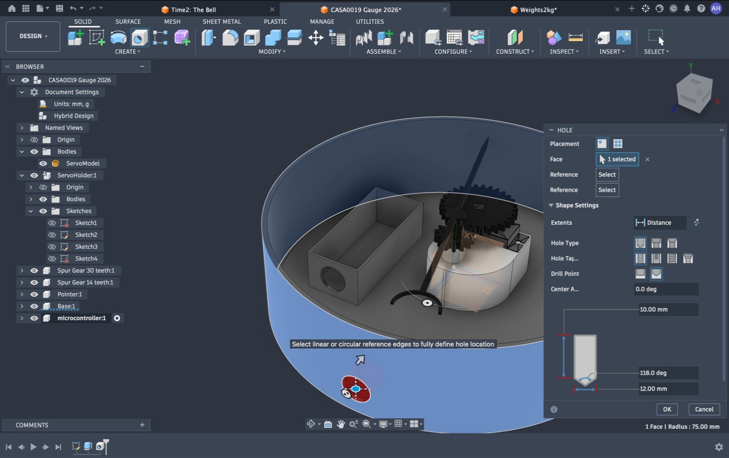Click the Insert image icon
The height and width of the screenshot is (458, 729).
pos(623,37)
